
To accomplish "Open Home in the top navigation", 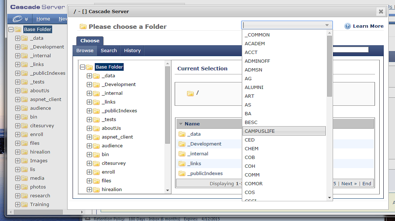I will pos(43,19).
